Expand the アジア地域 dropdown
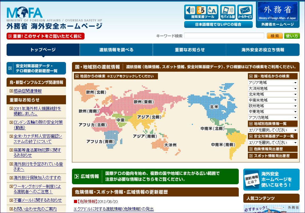 click(272, 83)
